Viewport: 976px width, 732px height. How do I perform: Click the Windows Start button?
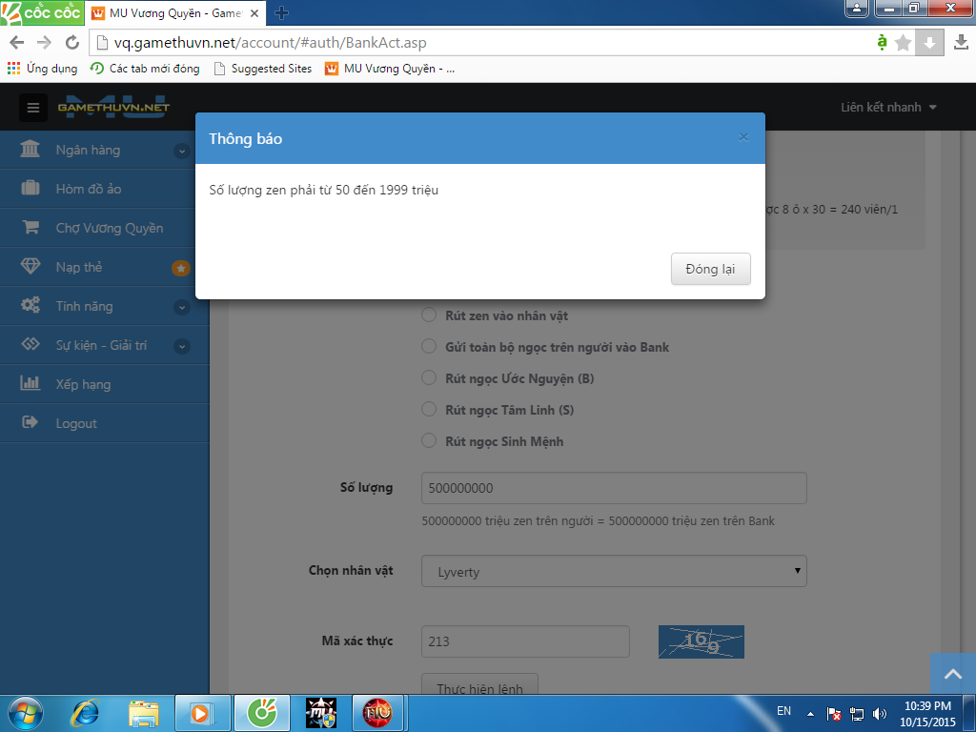[x=26, y=712]
